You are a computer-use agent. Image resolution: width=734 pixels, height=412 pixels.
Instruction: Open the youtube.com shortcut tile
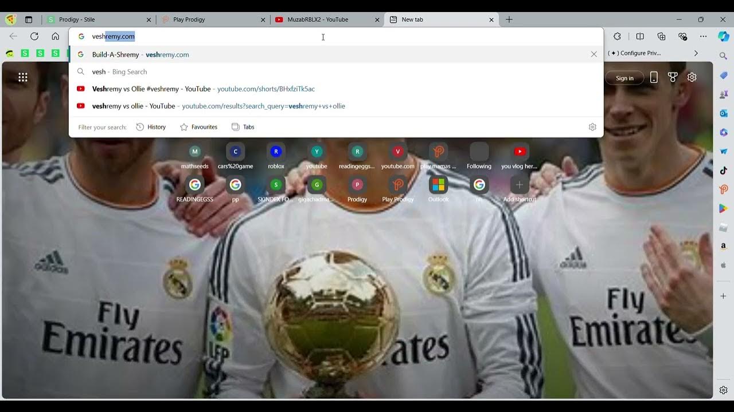coord(397,156)
